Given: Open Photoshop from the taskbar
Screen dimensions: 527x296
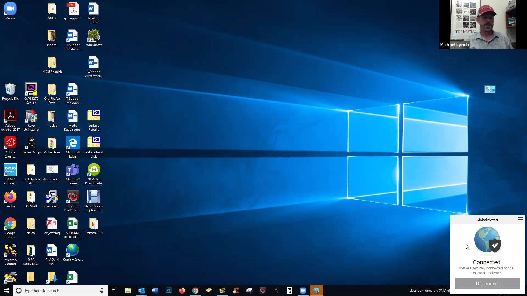Looking at the screenshot, I should 168,291.
